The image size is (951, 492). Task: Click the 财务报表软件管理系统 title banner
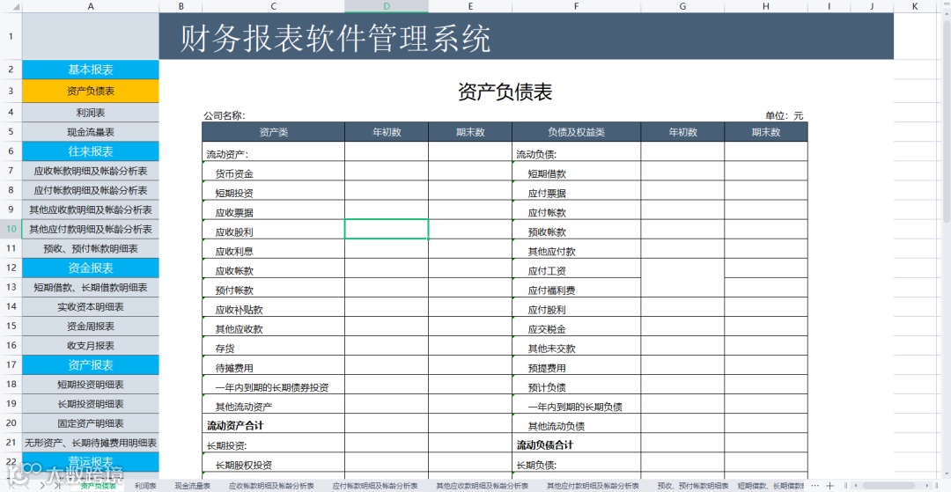[x=527, y=36]
